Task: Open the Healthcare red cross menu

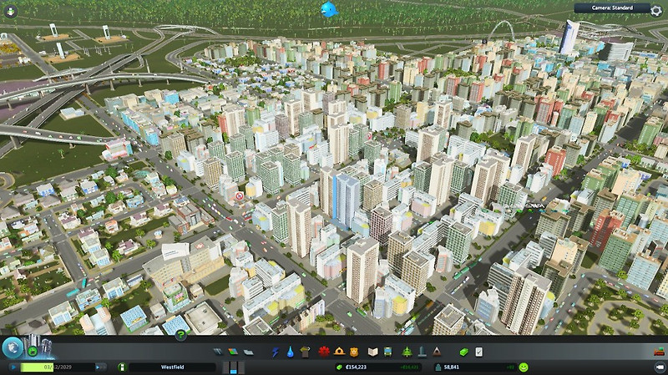Action: tap(324, 352)
